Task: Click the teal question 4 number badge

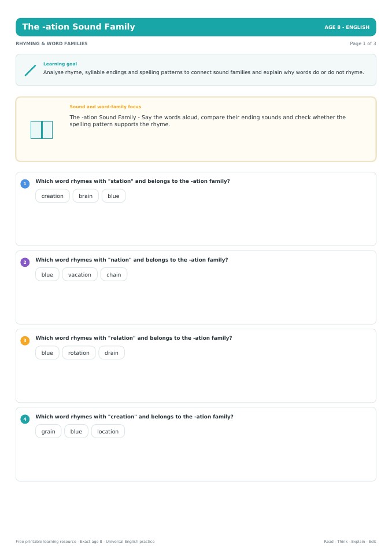Action: click(x=25, y=419)
